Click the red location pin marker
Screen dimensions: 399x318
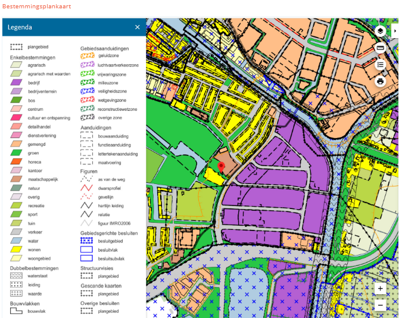point(221,167)
